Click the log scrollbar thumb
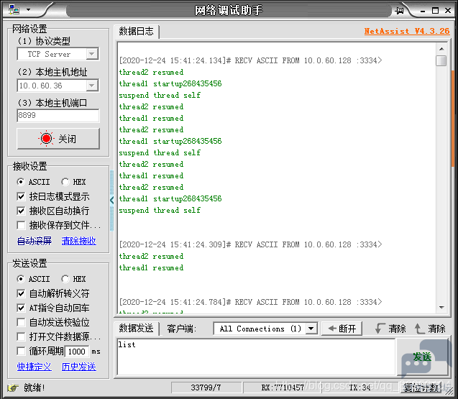The image size is (458, 399). (x=441, y=61)
